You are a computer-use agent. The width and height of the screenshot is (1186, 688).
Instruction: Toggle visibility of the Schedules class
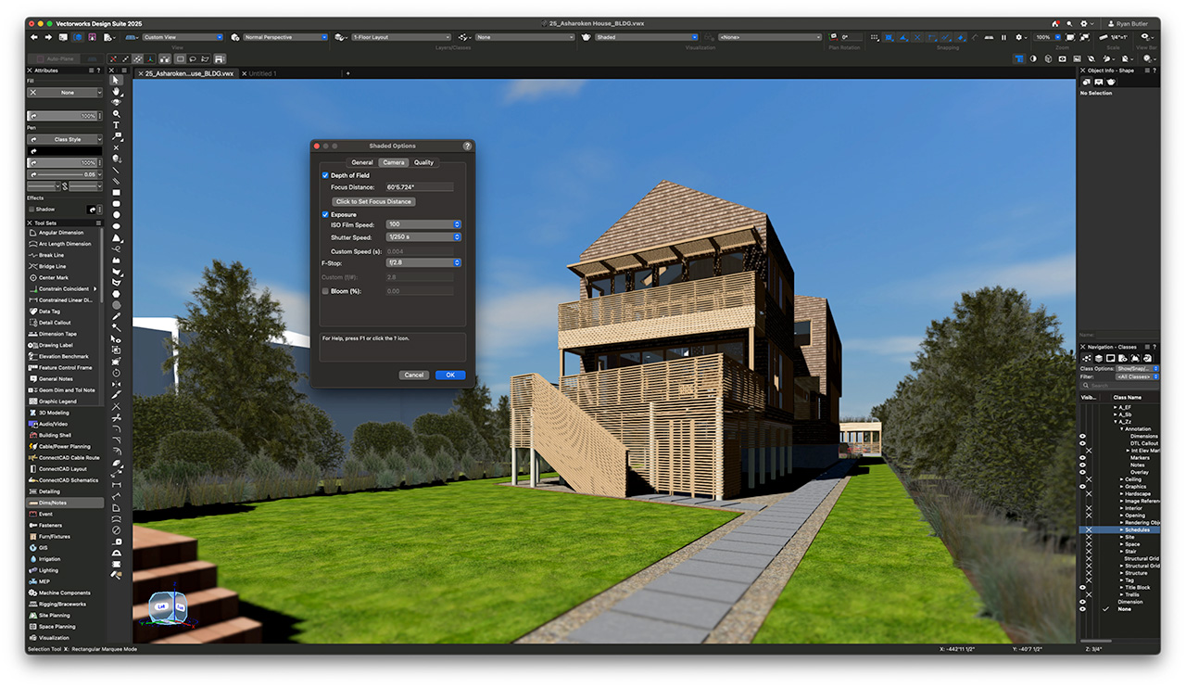[1089, 529]
